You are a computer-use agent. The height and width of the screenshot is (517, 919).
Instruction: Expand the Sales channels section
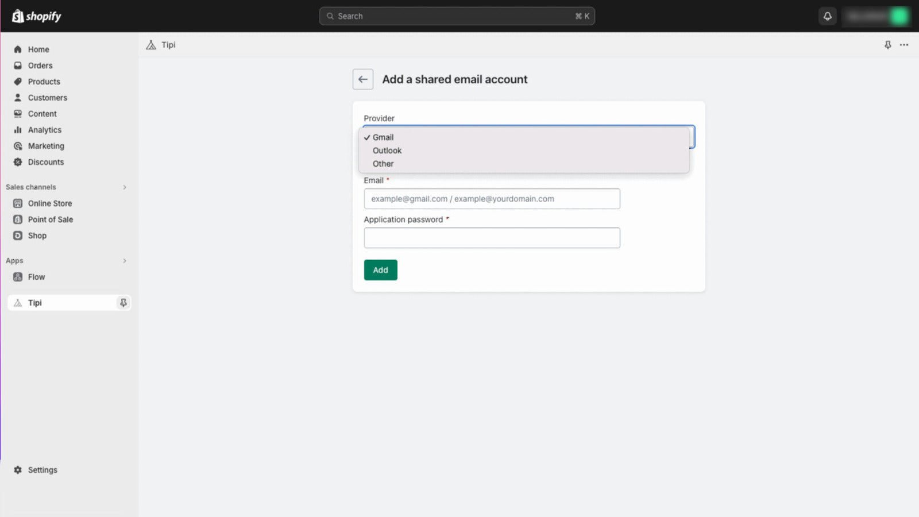[125, 187]
